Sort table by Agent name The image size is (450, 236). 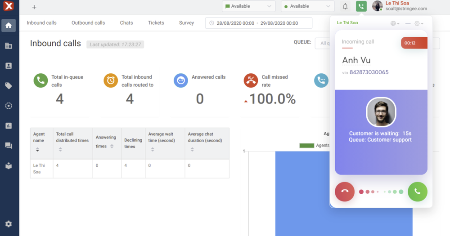point(38,149)
